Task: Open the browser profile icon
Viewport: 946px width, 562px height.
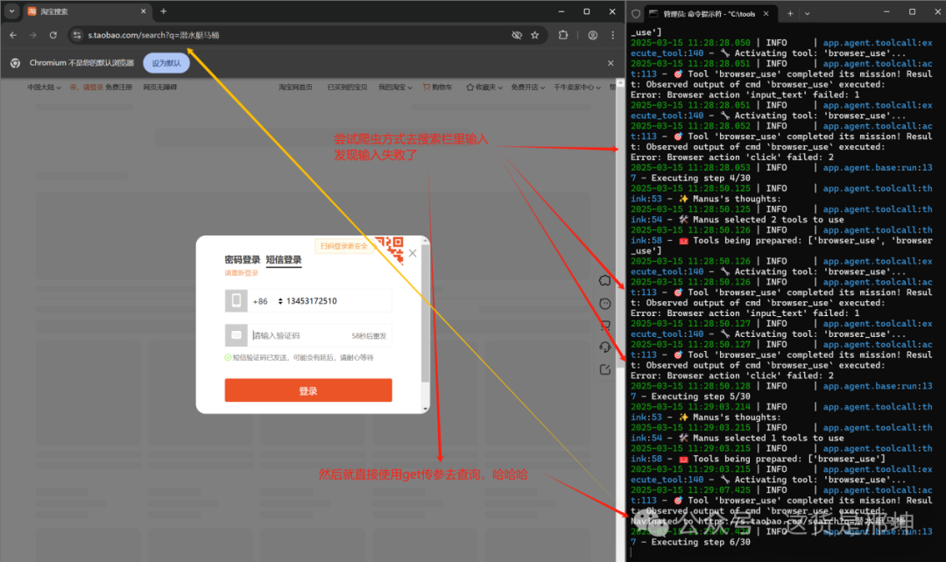Action: pyautogui.click(x=592, y=35)
